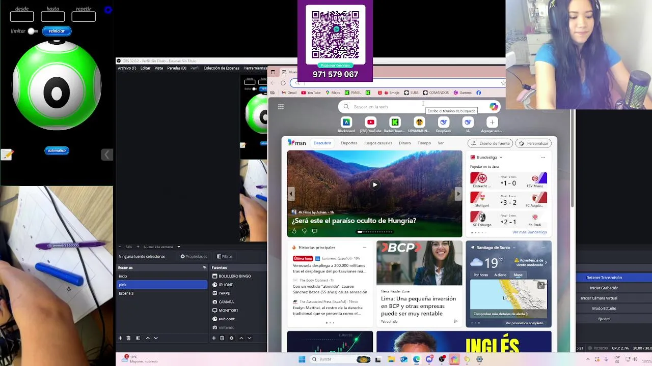Open Facebook bookmark icon

tap(478, 93)
